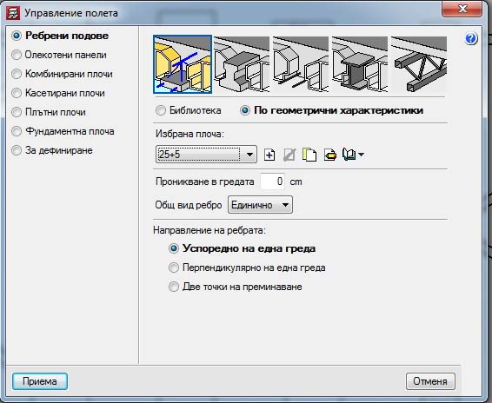
Task: Select the Касетирани плочи radio option
Action: 58,93
